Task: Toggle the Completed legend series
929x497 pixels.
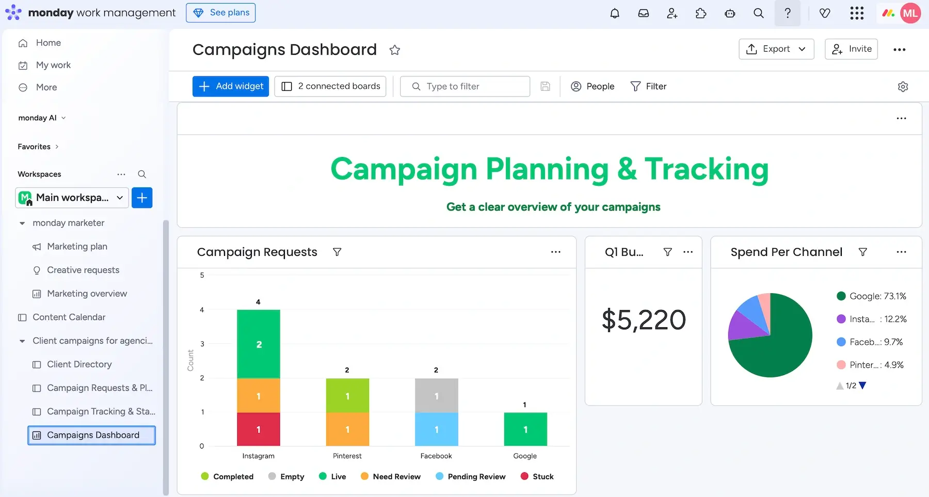Action: pyautogui.click(x=227, y=476)
